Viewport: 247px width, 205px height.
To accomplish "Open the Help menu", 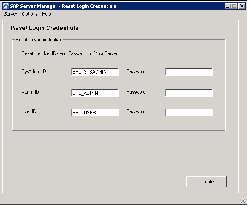I will (46, 14).
